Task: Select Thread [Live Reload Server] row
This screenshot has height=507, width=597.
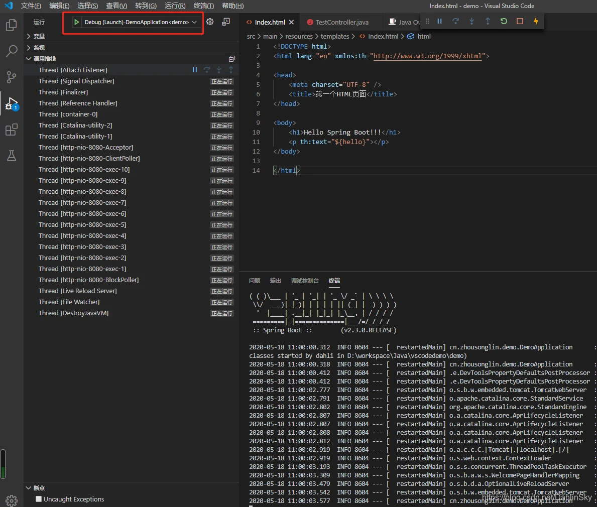Action: 132,291
